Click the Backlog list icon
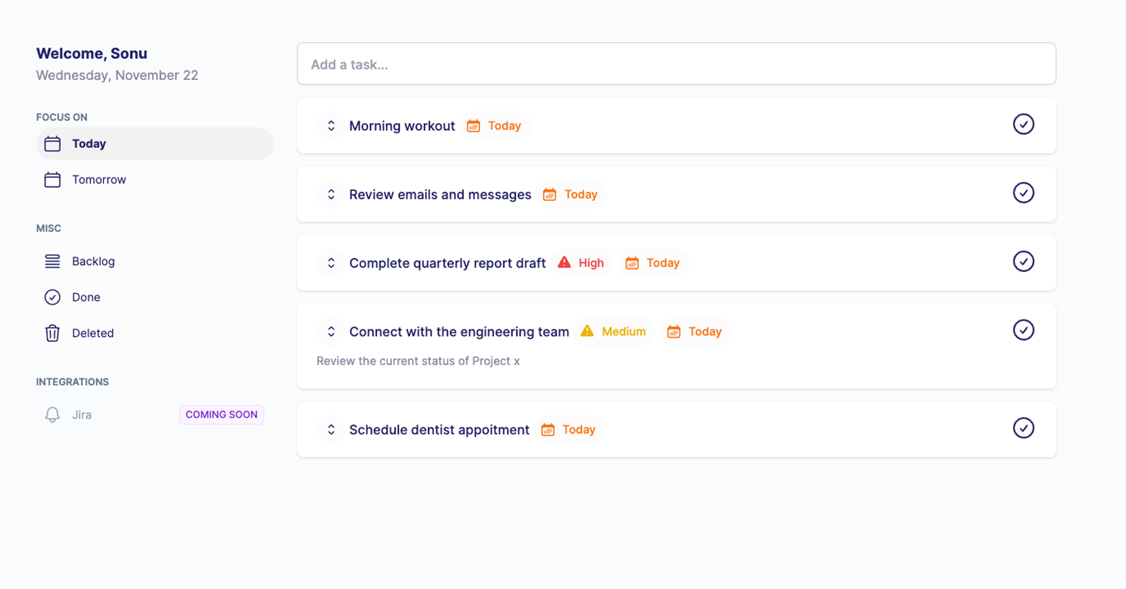Image resolution: width=1126 pixels, height=589 pixels. point(52,261)
